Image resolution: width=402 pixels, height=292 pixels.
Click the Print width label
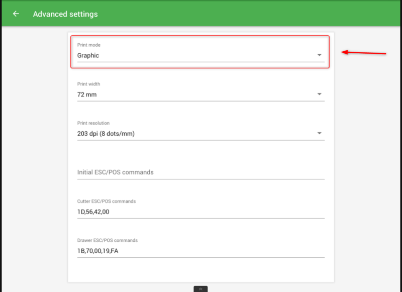(x=89, y=84)
